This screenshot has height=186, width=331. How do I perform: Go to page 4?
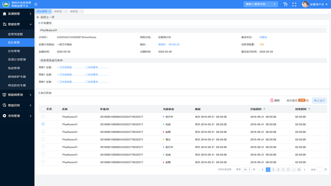[x=283, y=170]
